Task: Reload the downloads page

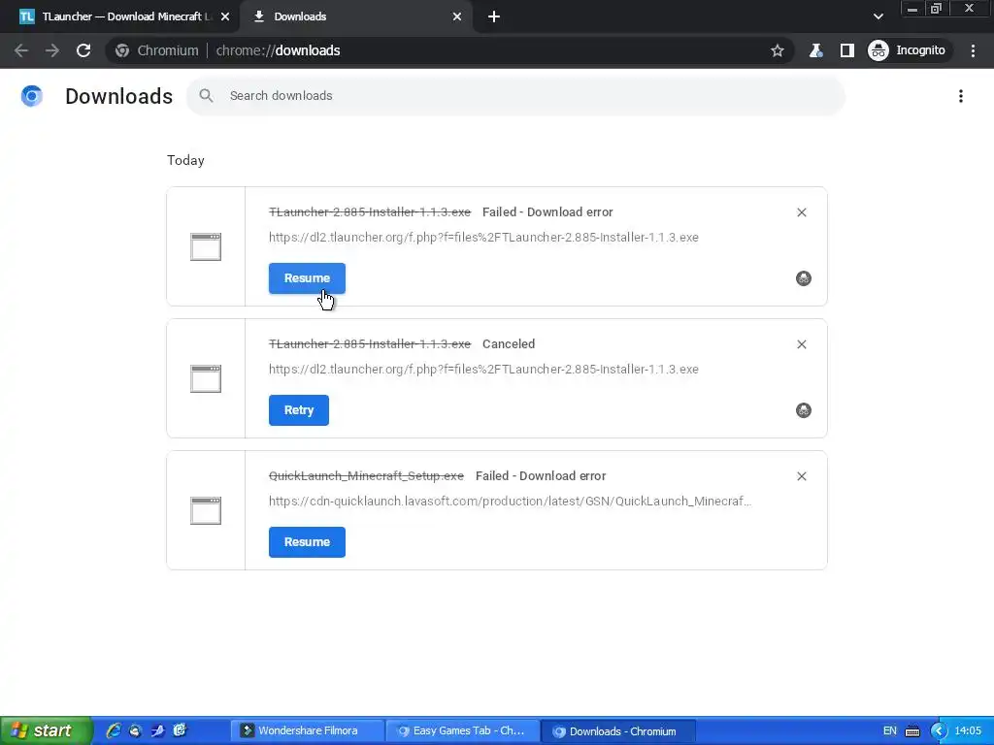Action: [83, 50]
